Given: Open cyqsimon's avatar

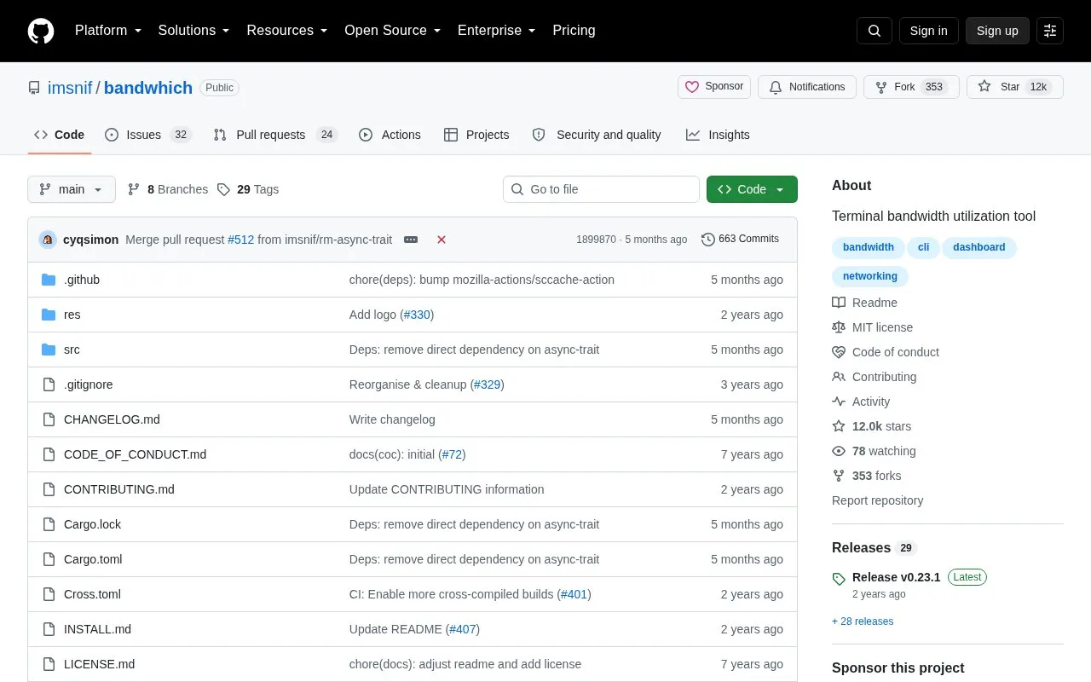Looking at the screenshot, I should [x=48, y=240].
